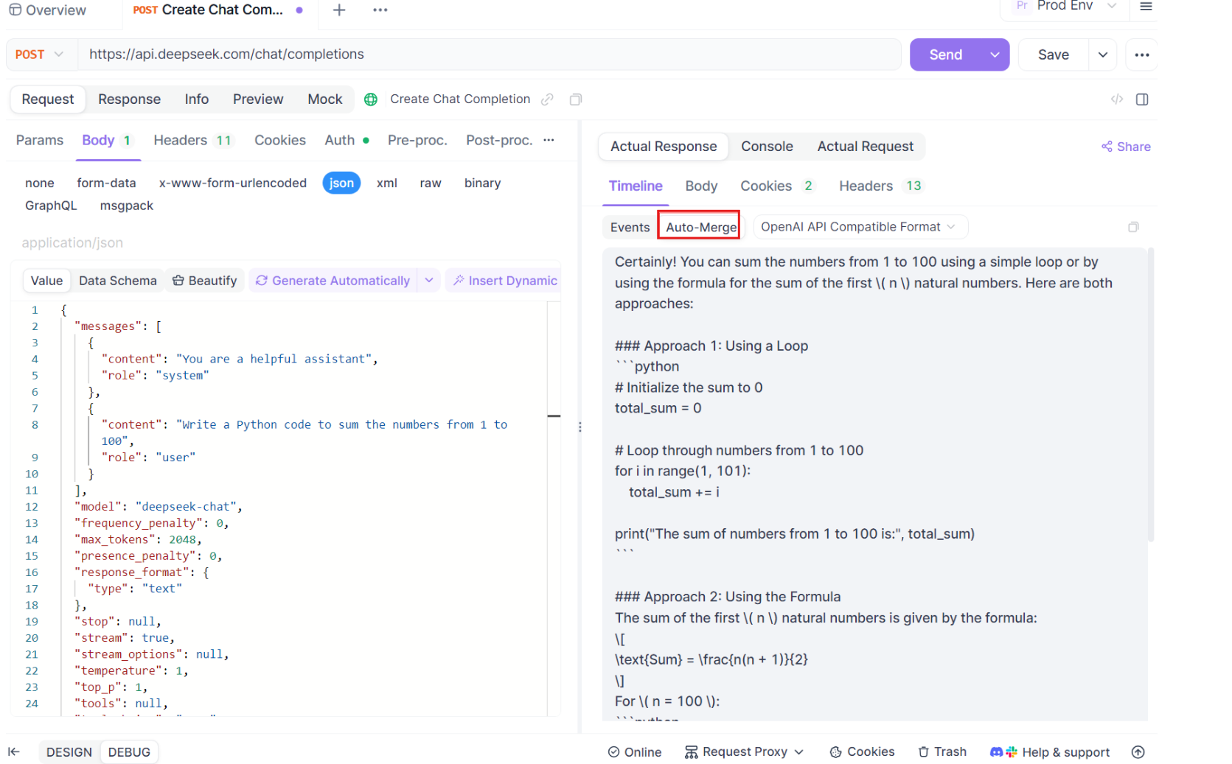Select the Events view
The image size is (1232, 764).
[630, 227]
